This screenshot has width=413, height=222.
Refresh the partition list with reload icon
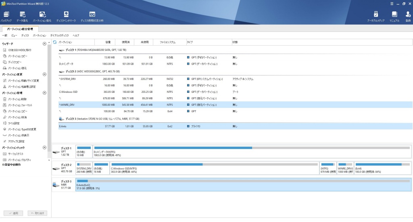(x=55, y=42)
